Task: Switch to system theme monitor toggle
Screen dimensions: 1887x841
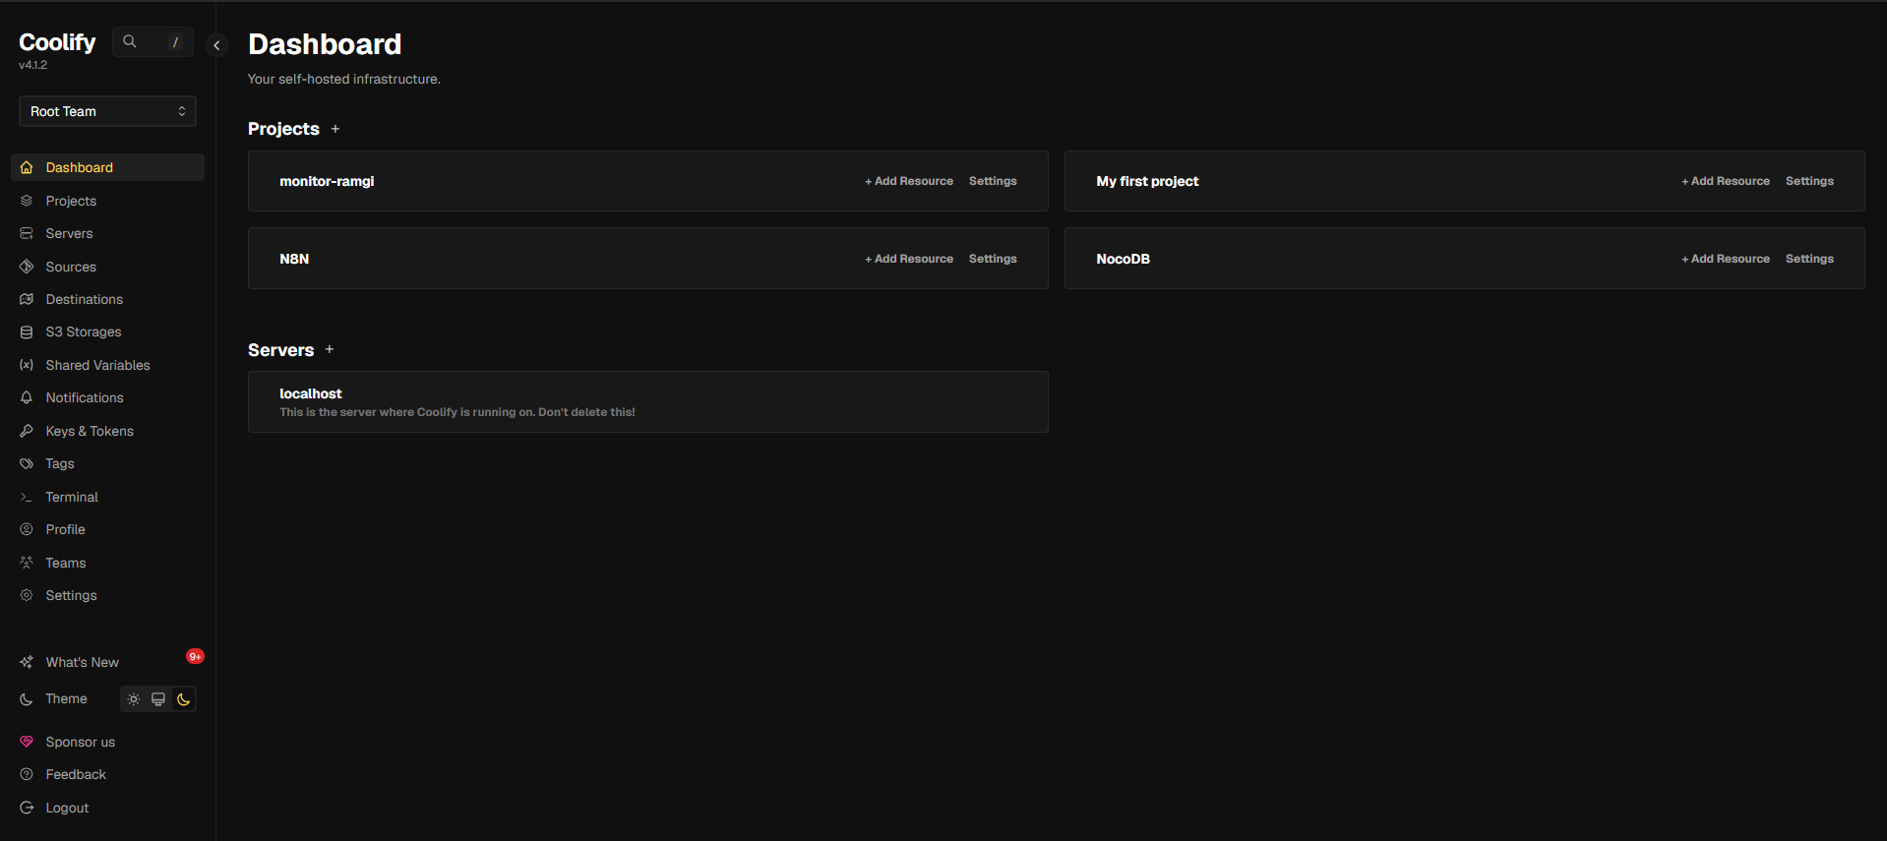Action: [158, 699]
